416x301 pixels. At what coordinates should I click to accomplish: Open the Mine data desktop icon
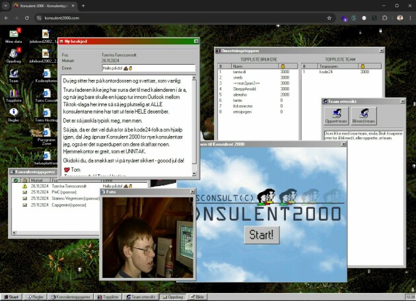14,36
